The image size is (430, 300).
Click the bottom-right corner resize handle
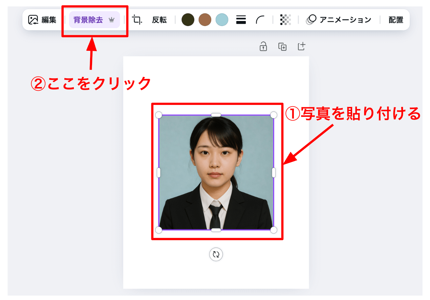(x=274, y=230)
